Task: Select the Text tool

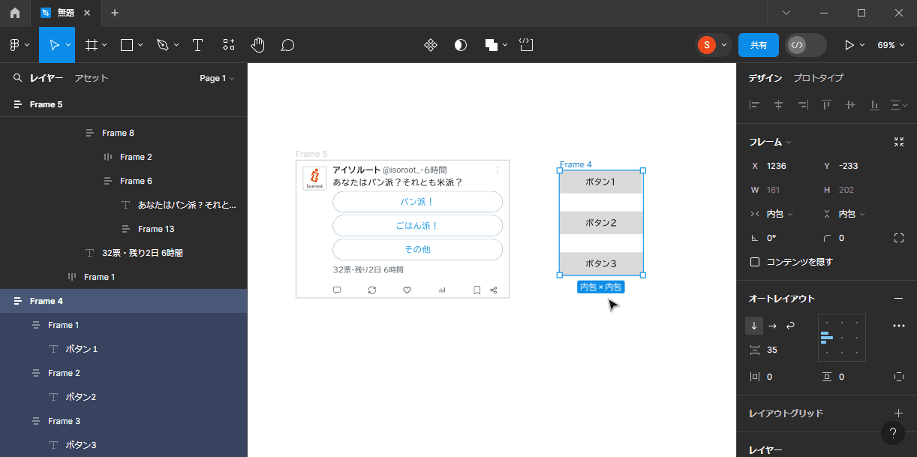Action: click(x=197, y=45)
